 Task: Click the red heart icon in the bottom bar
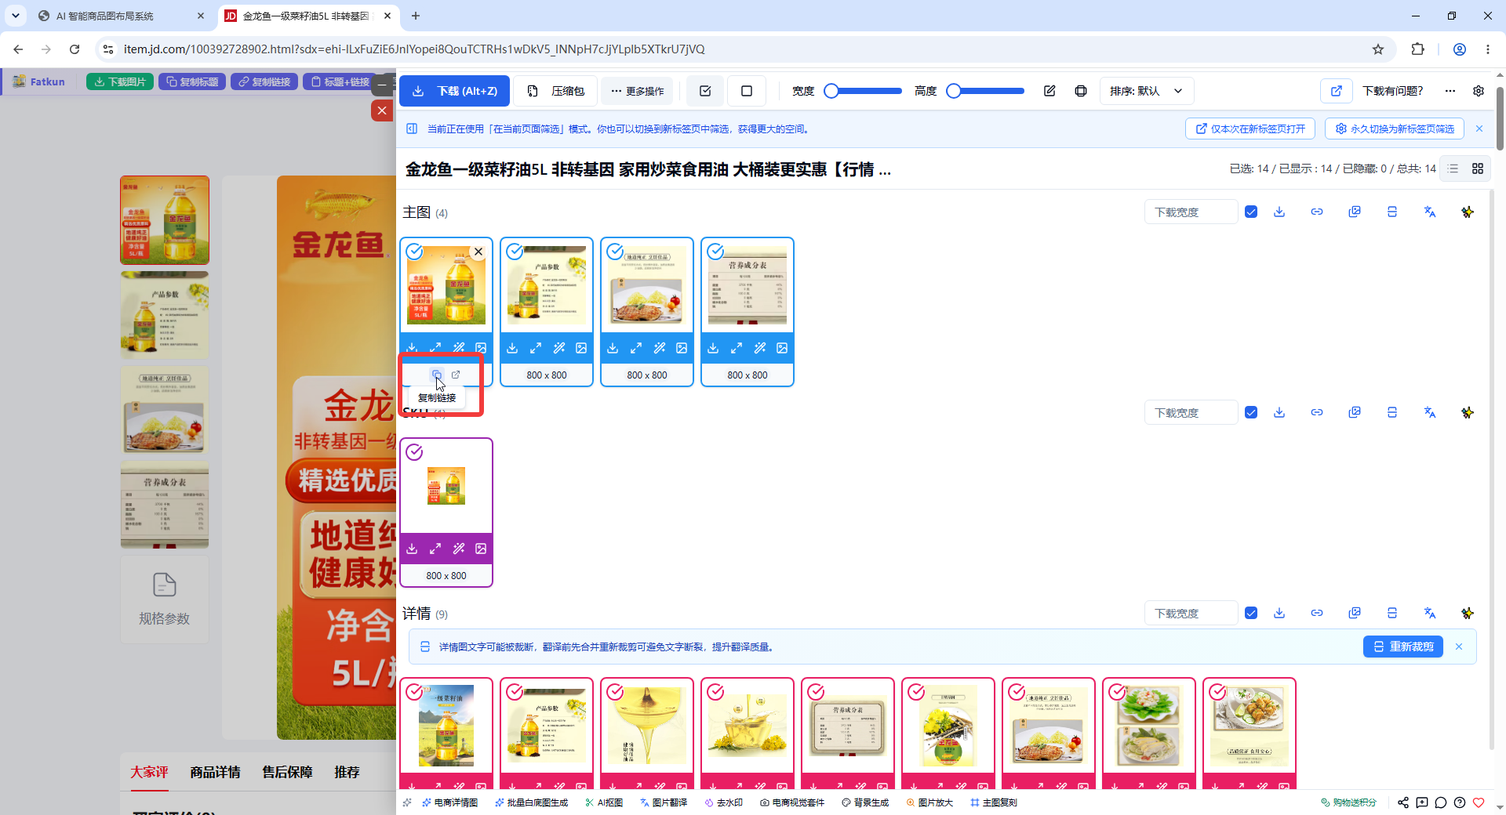(1479, 802)
